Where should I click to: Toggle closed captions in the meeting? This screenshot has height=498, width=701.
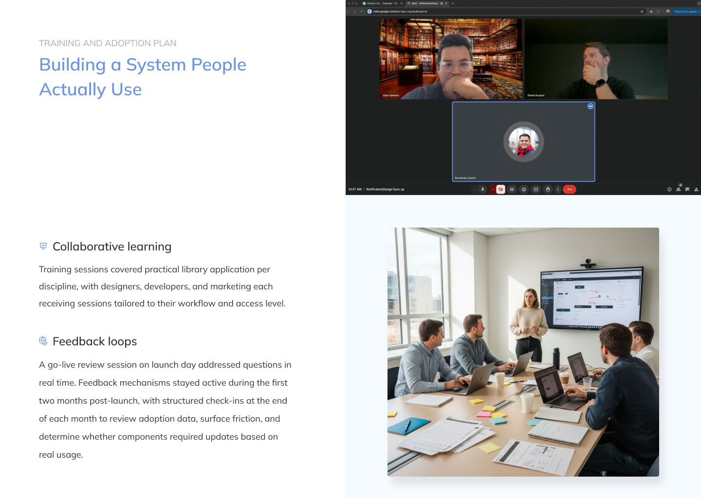tap(512, 190)
